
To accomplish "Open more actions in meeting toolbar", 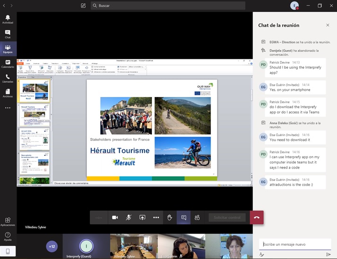I will (156, 218).
